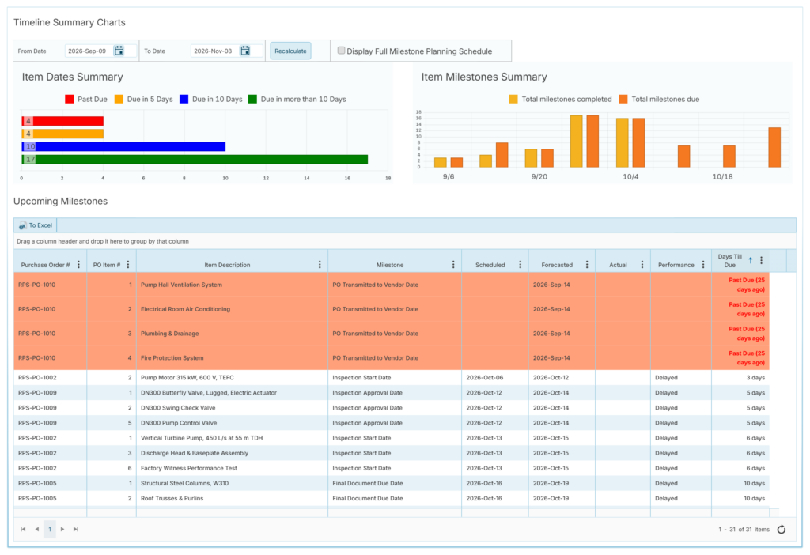This screenshot has height=555, width=810.
Task: Select Fire Protection System row
Action: coord(392,358)
